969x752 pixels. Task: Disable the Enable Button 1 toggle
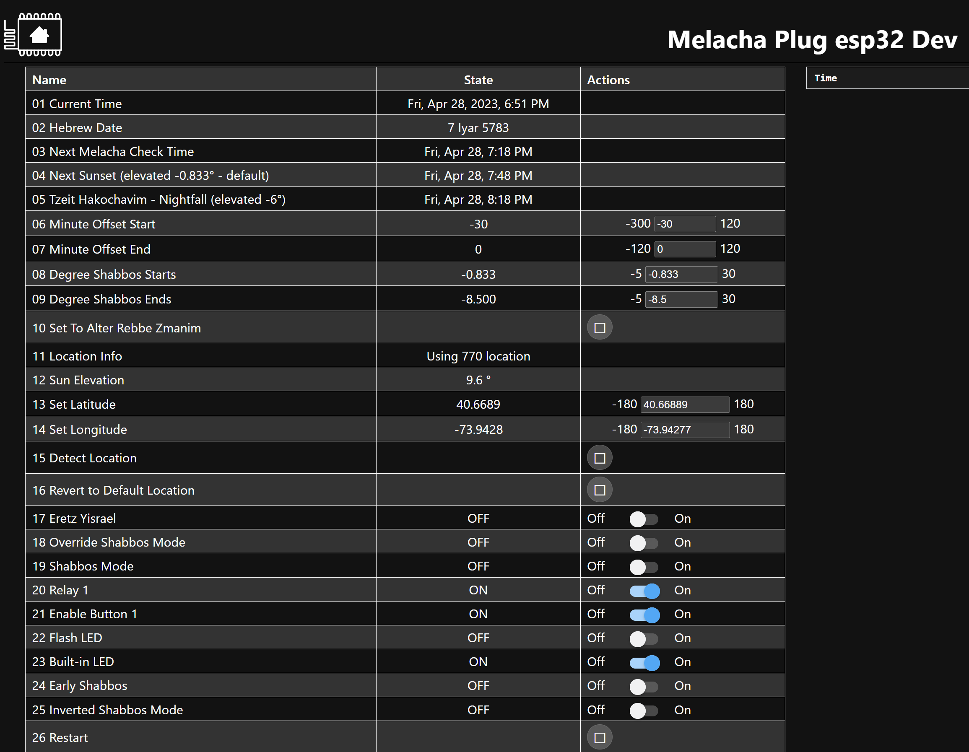tap(644, 615)
